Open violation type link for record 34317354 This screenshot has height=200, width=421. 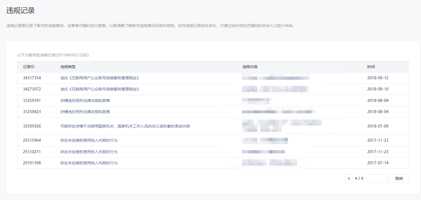[99, 78]
